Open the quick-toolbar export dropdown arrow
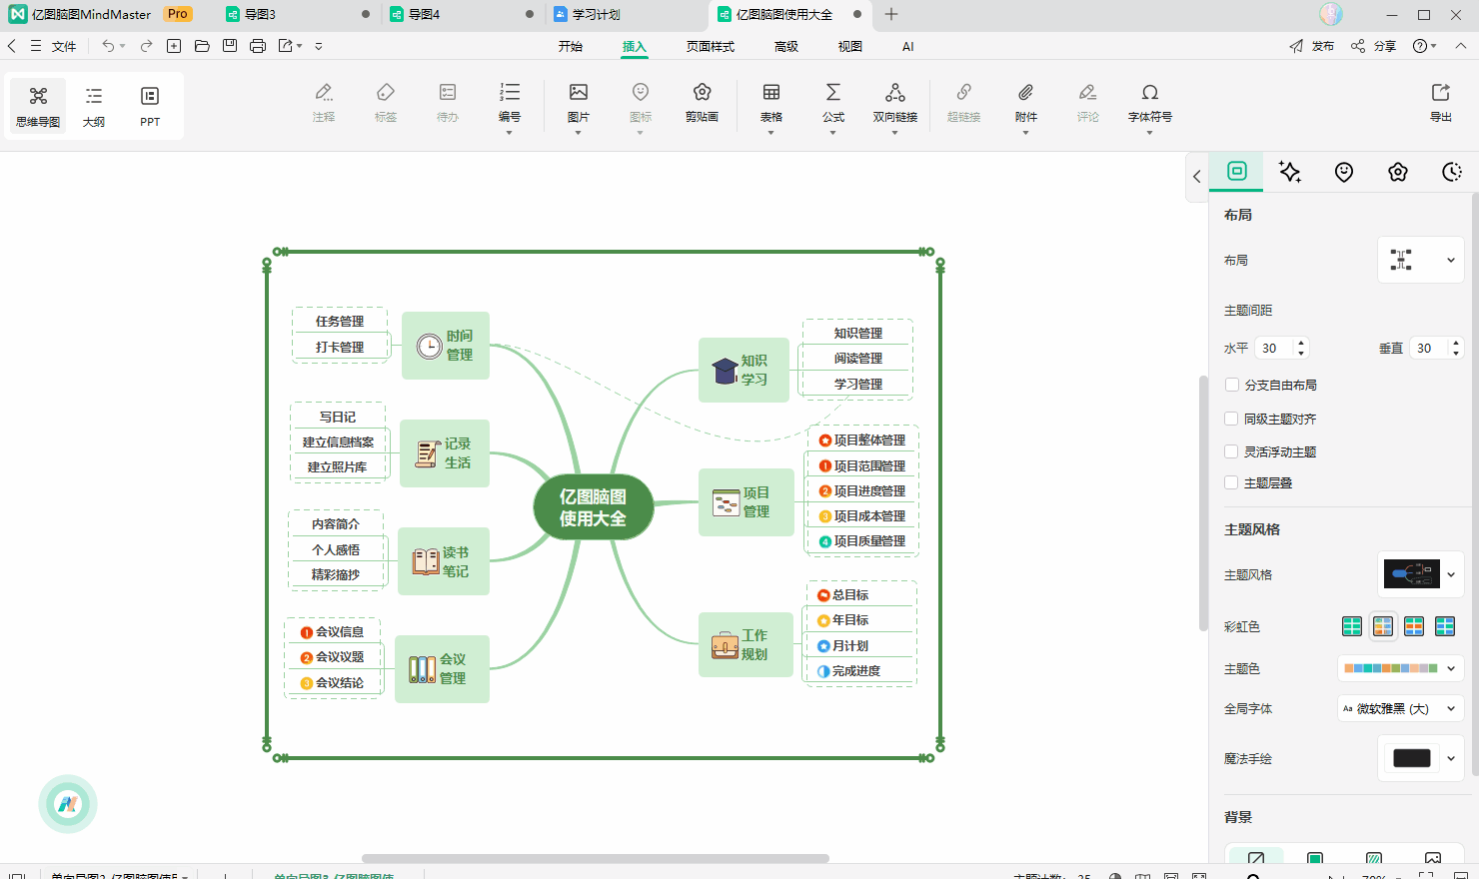Screen dimensions: 1479x879 click(x=297, y=46)
